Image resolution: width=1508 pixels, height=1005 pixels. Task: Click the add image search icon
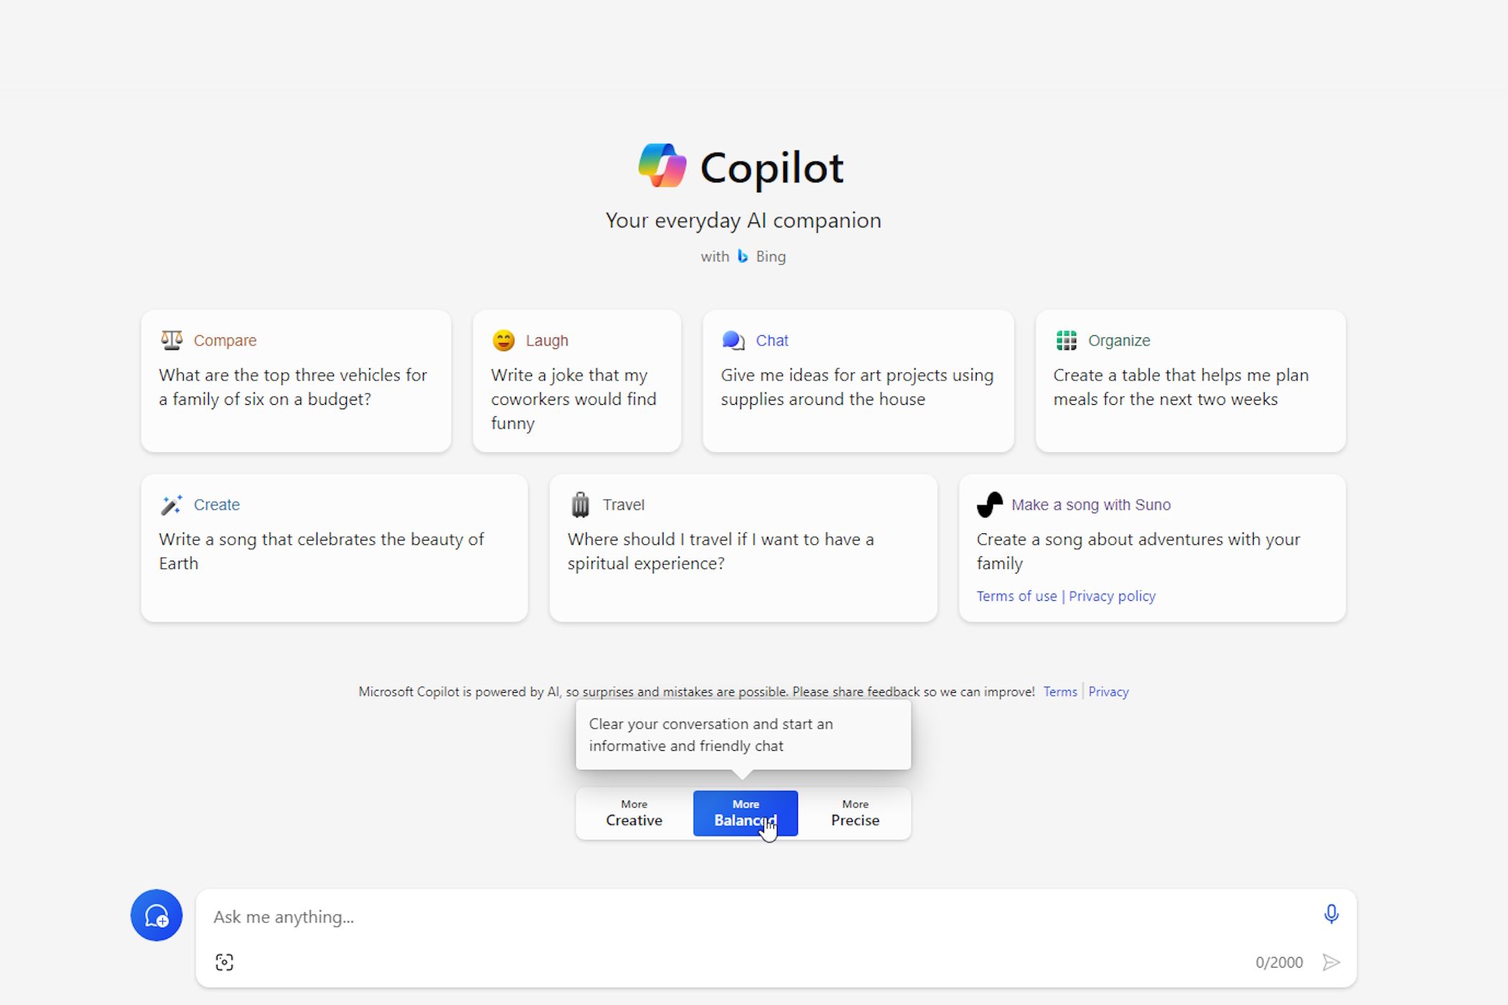point(224,962)
